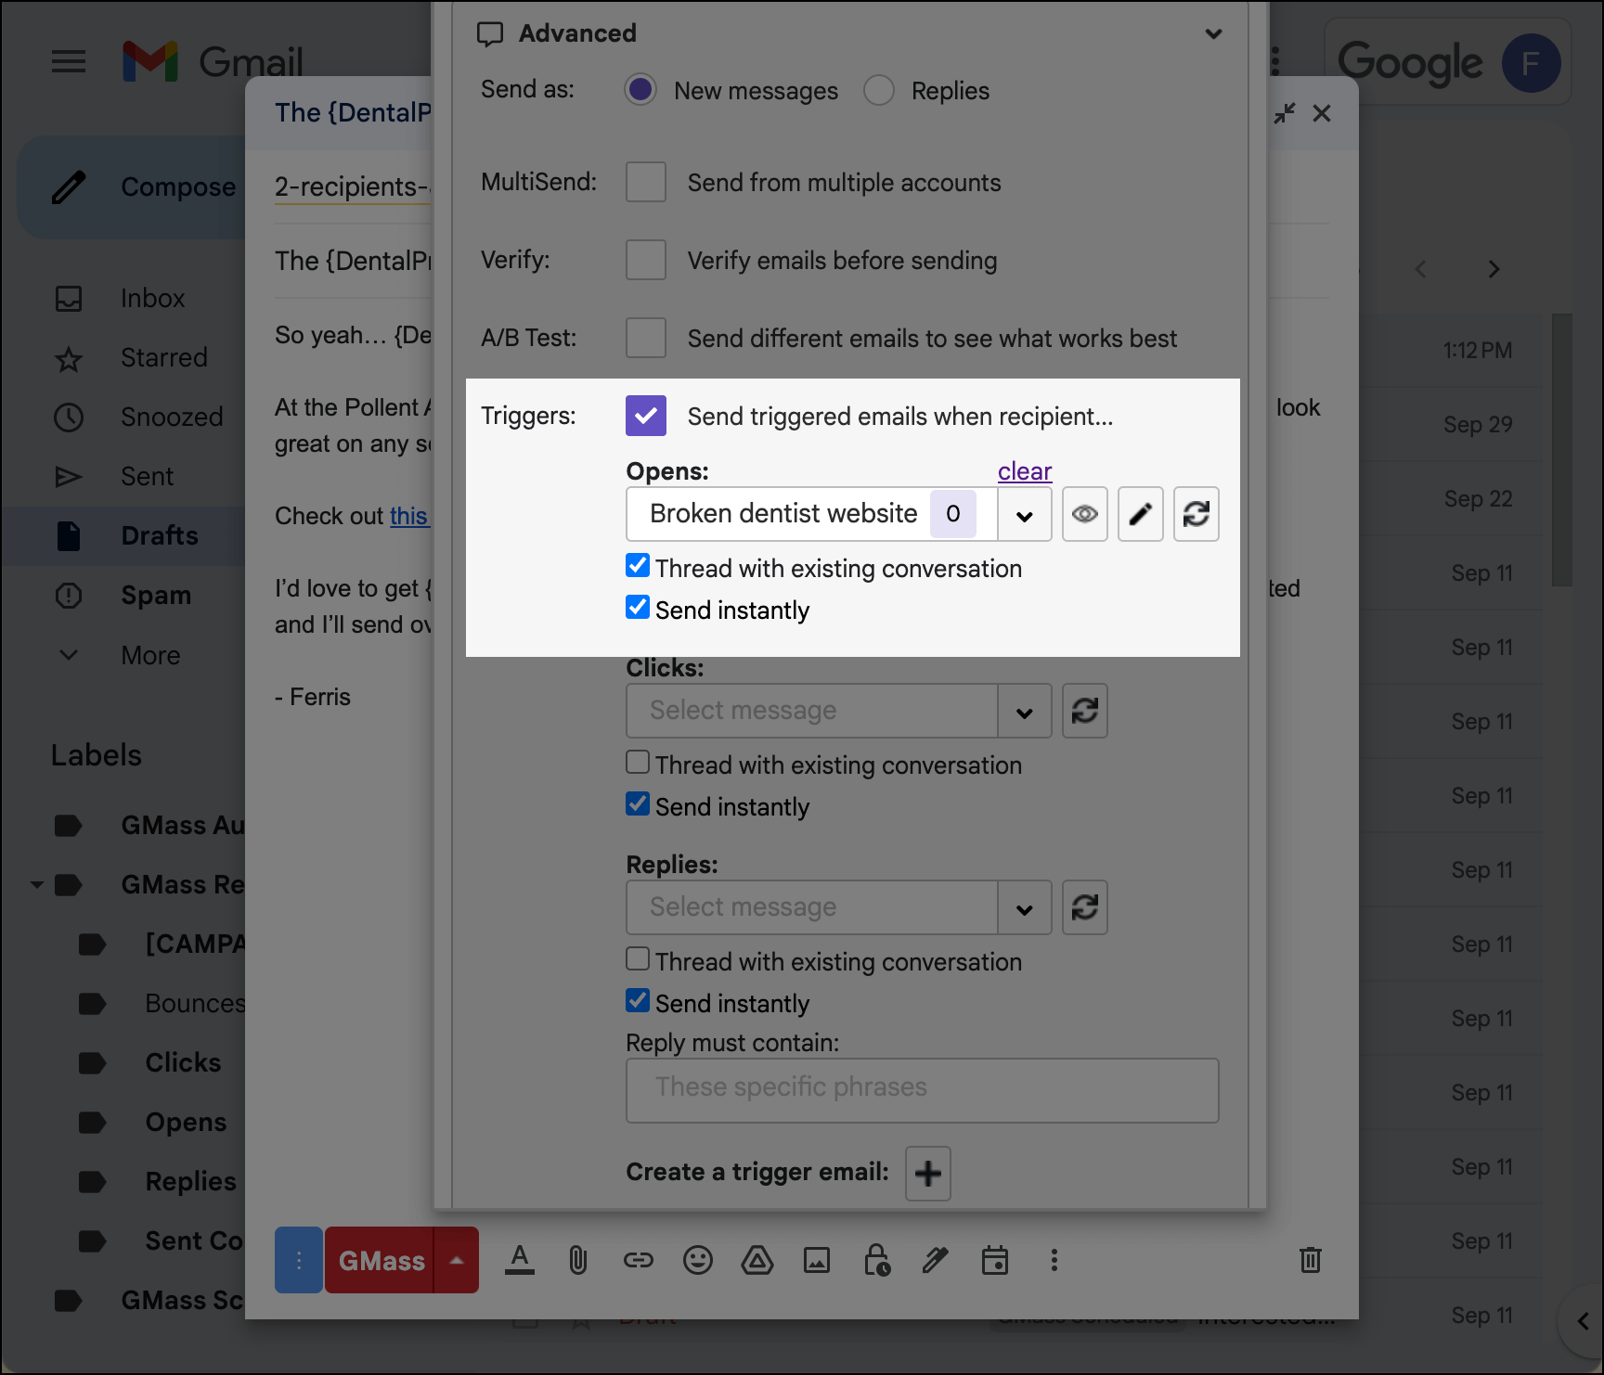Screen dimensions: 1604x1375
Task: Uncheck the Send triggered emails checkbox
Action: click(646, 416)
